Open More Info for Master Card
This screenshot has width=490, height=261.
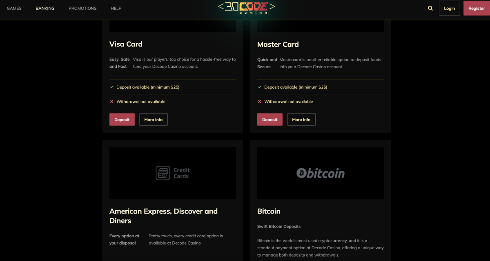pyautogui.click(x=301, y=120)
